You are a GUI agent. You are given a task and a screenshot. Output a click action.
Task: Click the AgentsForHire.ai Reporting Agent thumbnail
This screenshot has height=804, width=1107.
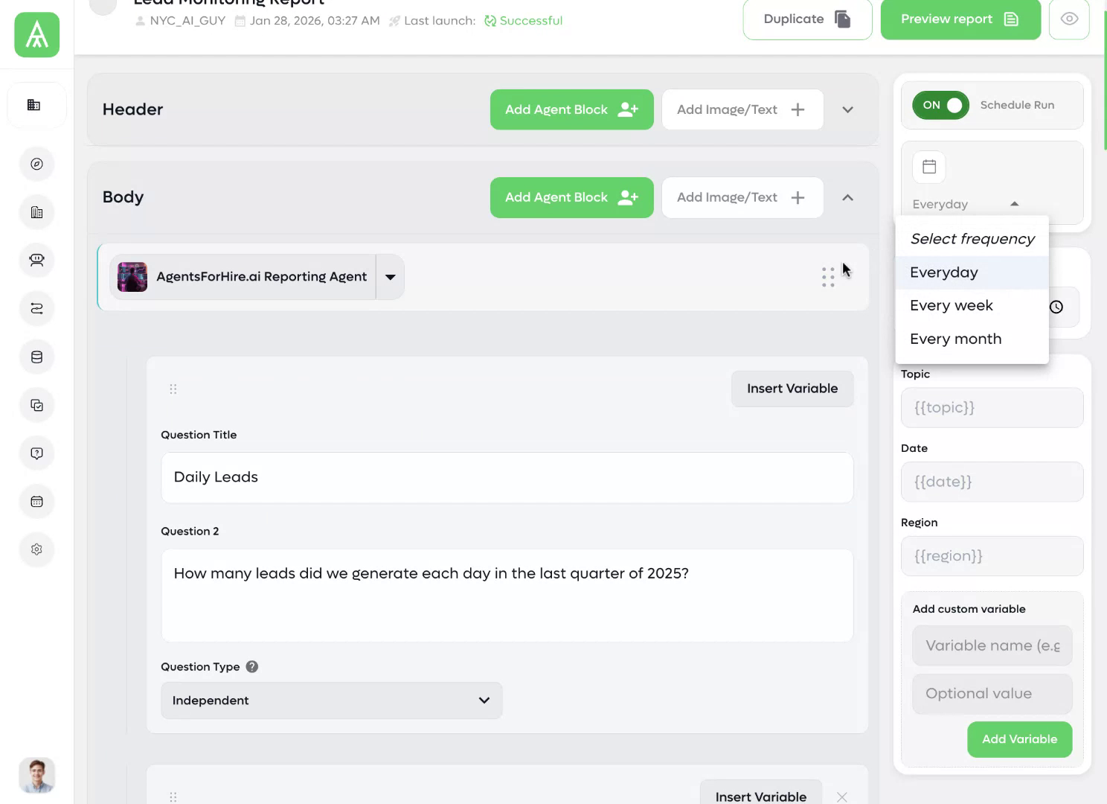point(132,277)
